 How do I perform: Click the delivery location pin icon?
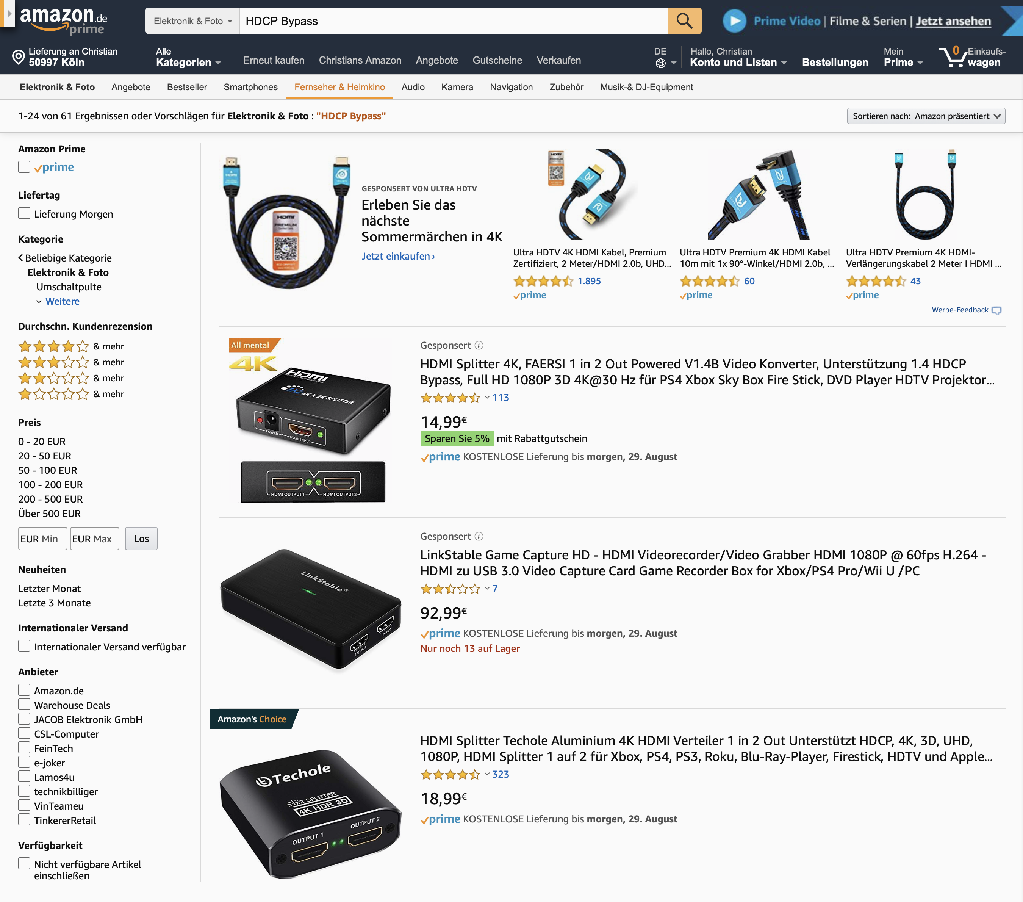tap(19, 57)
